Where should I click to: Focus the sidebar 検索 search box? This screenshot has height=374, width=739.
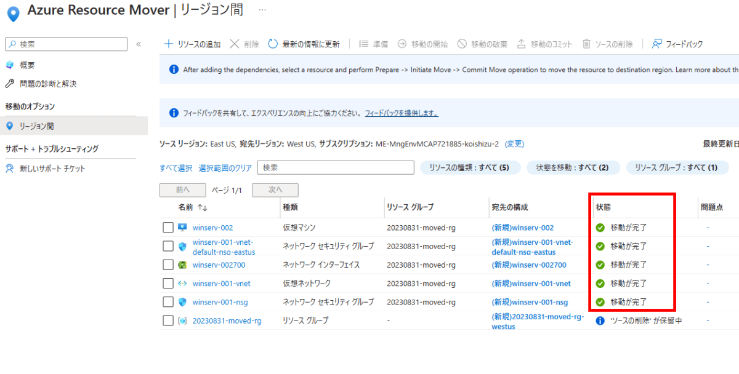67,44
